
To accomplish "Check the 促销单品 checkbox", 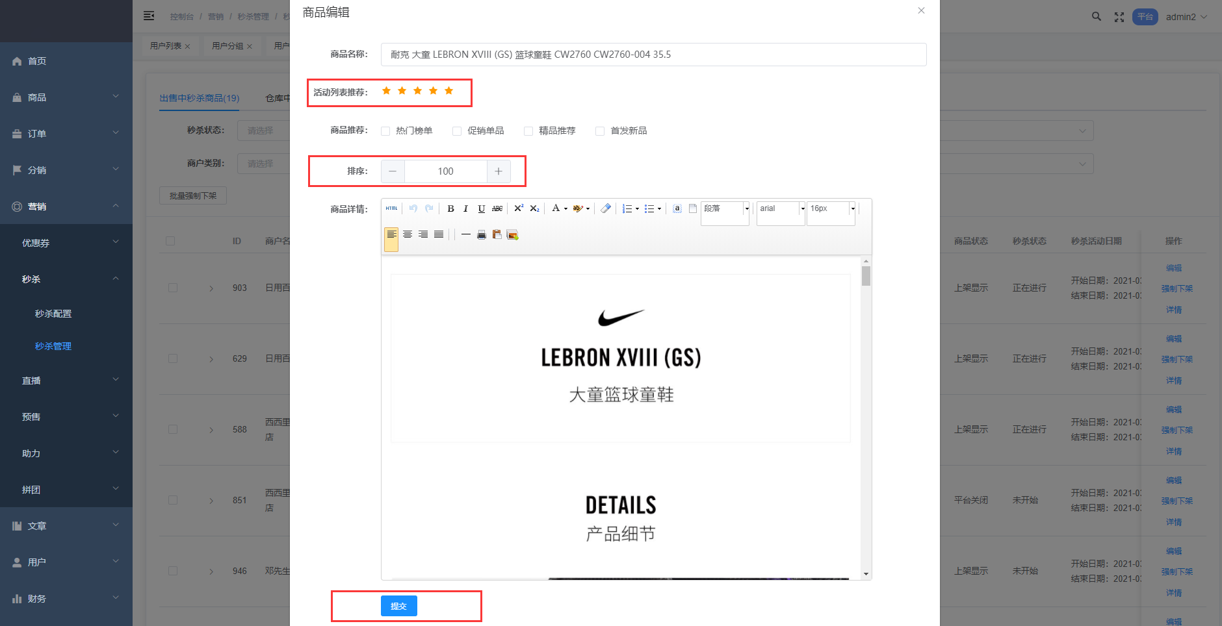I will [x=457, y=131].
